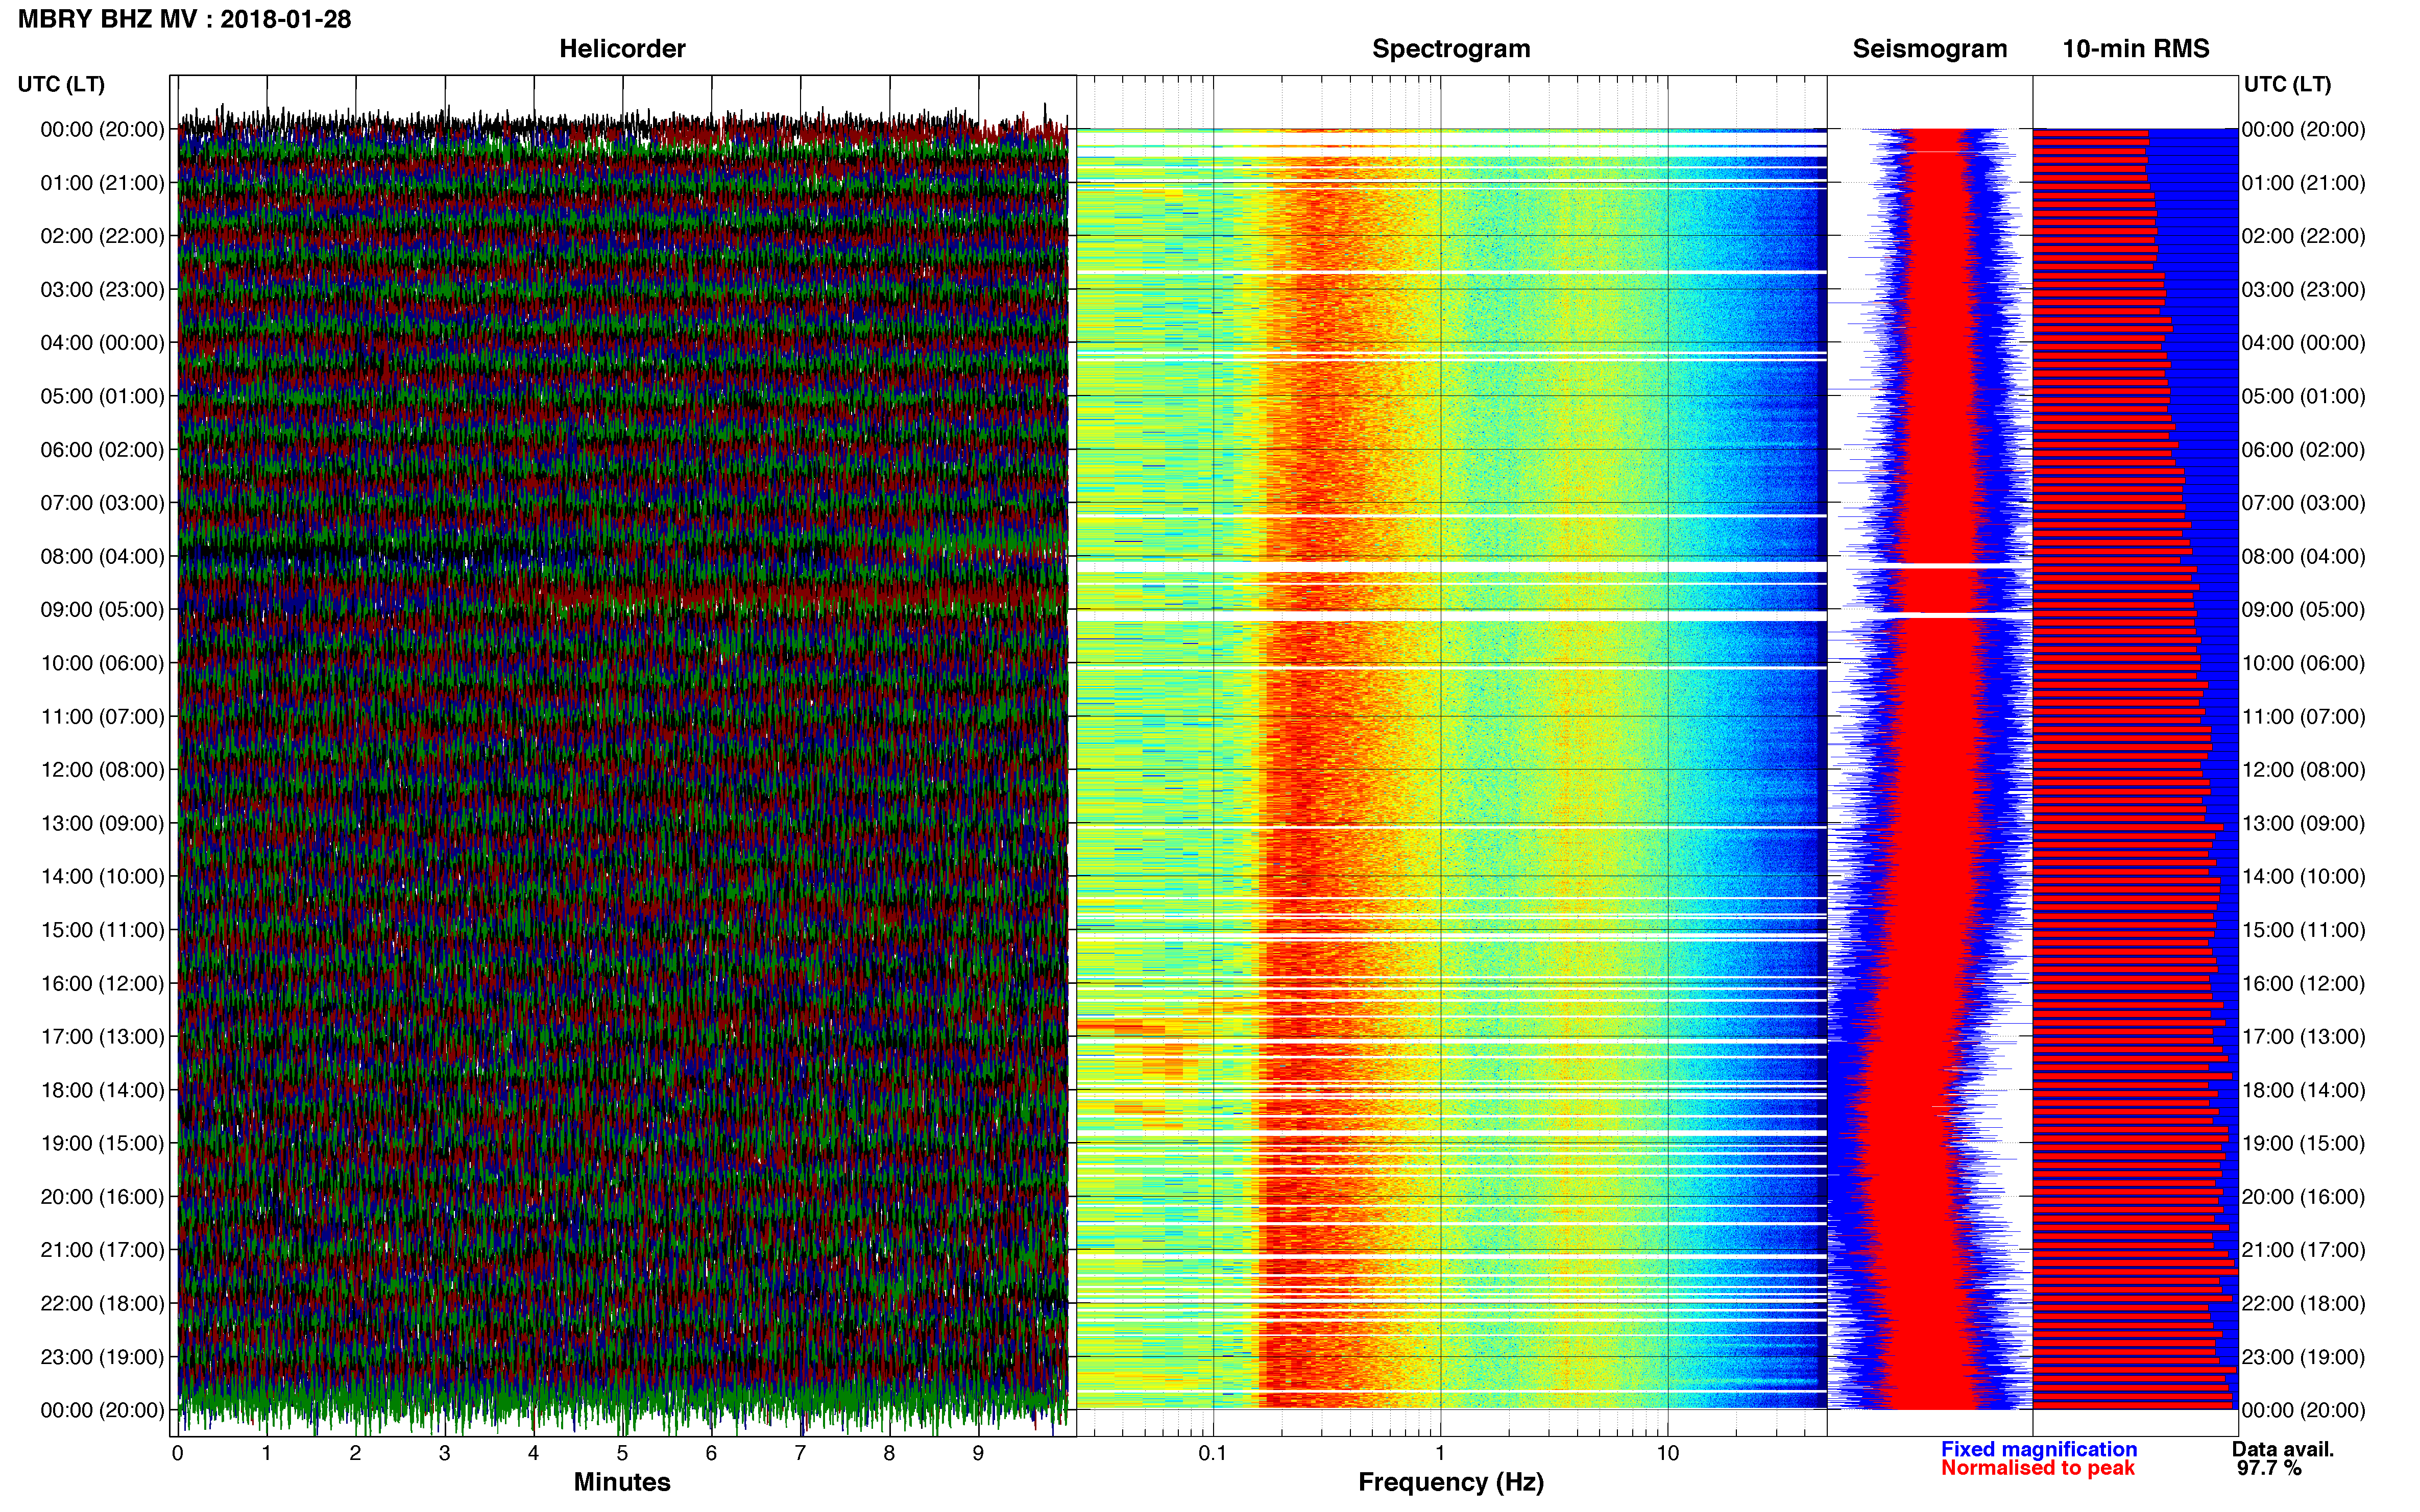
Task: Click the left 21:00 (17:00) time label
Action: tap(102, 1250)
